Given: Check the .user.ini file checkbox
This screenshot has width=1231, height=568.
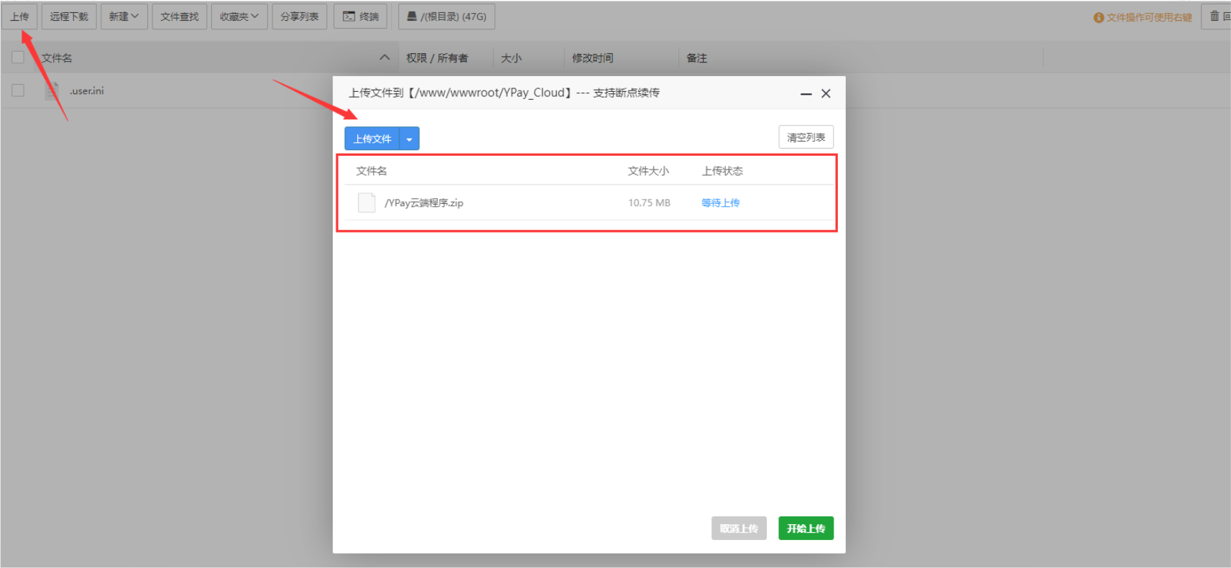Looking at the screenshot, I should [x=18, y=90].
